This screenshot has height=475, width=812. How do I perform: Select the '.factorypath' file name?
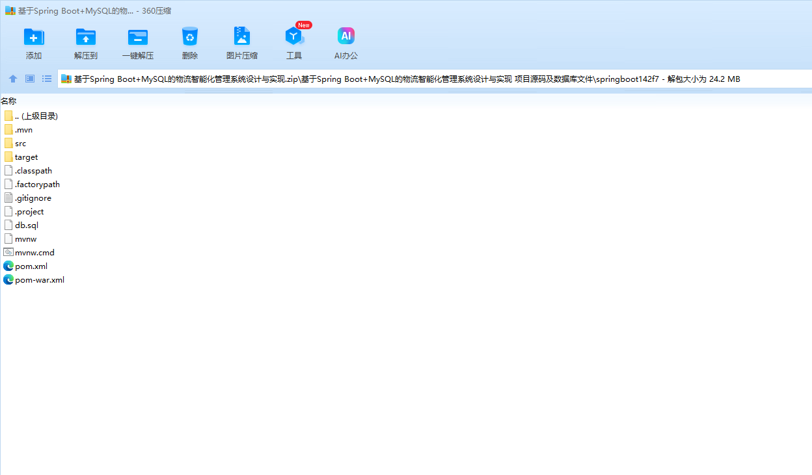(38, 185)
